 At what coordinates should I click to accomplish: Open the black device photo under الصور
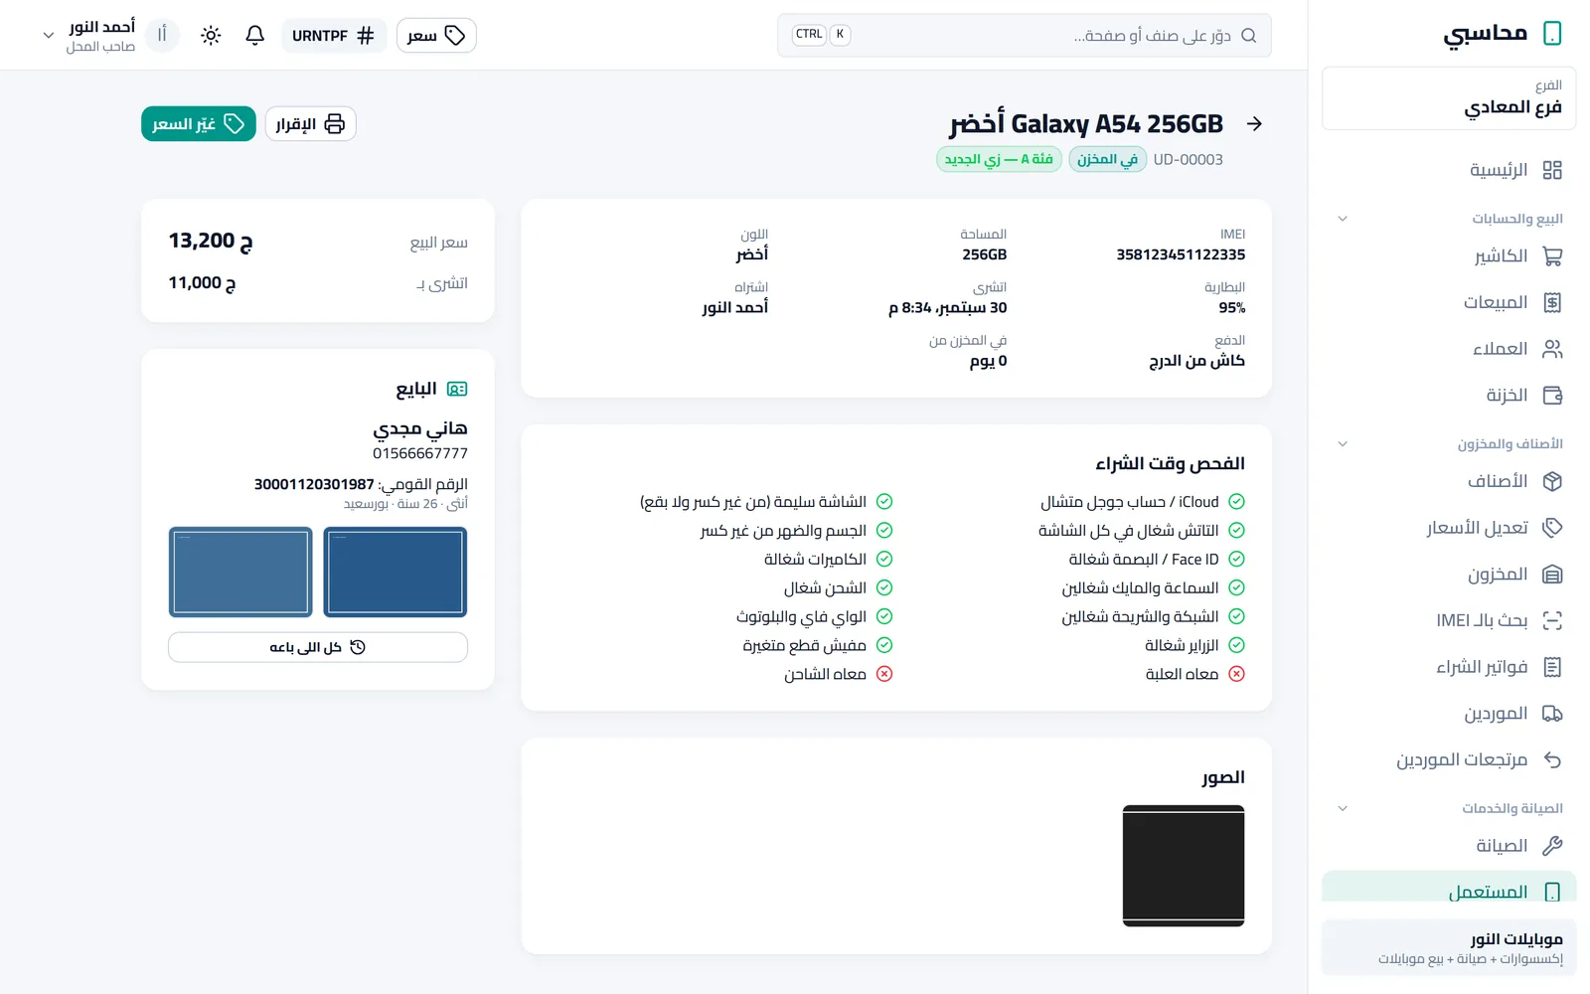pyautogui.click(x=1184, y=866)
